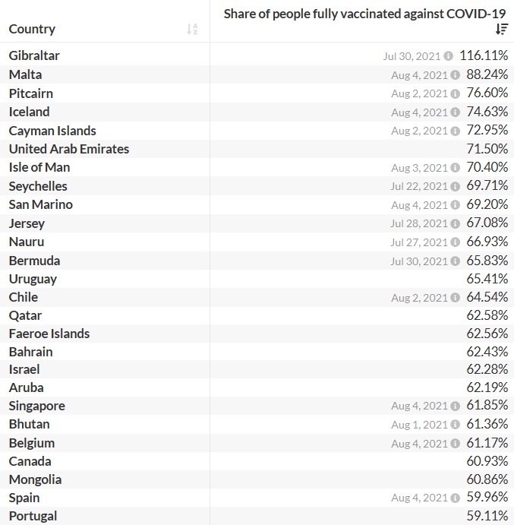Screen dimensions: 514x525
Task: Click info icon beside Bhutan's Aug 1 date
Action: [x=456, y=425]
